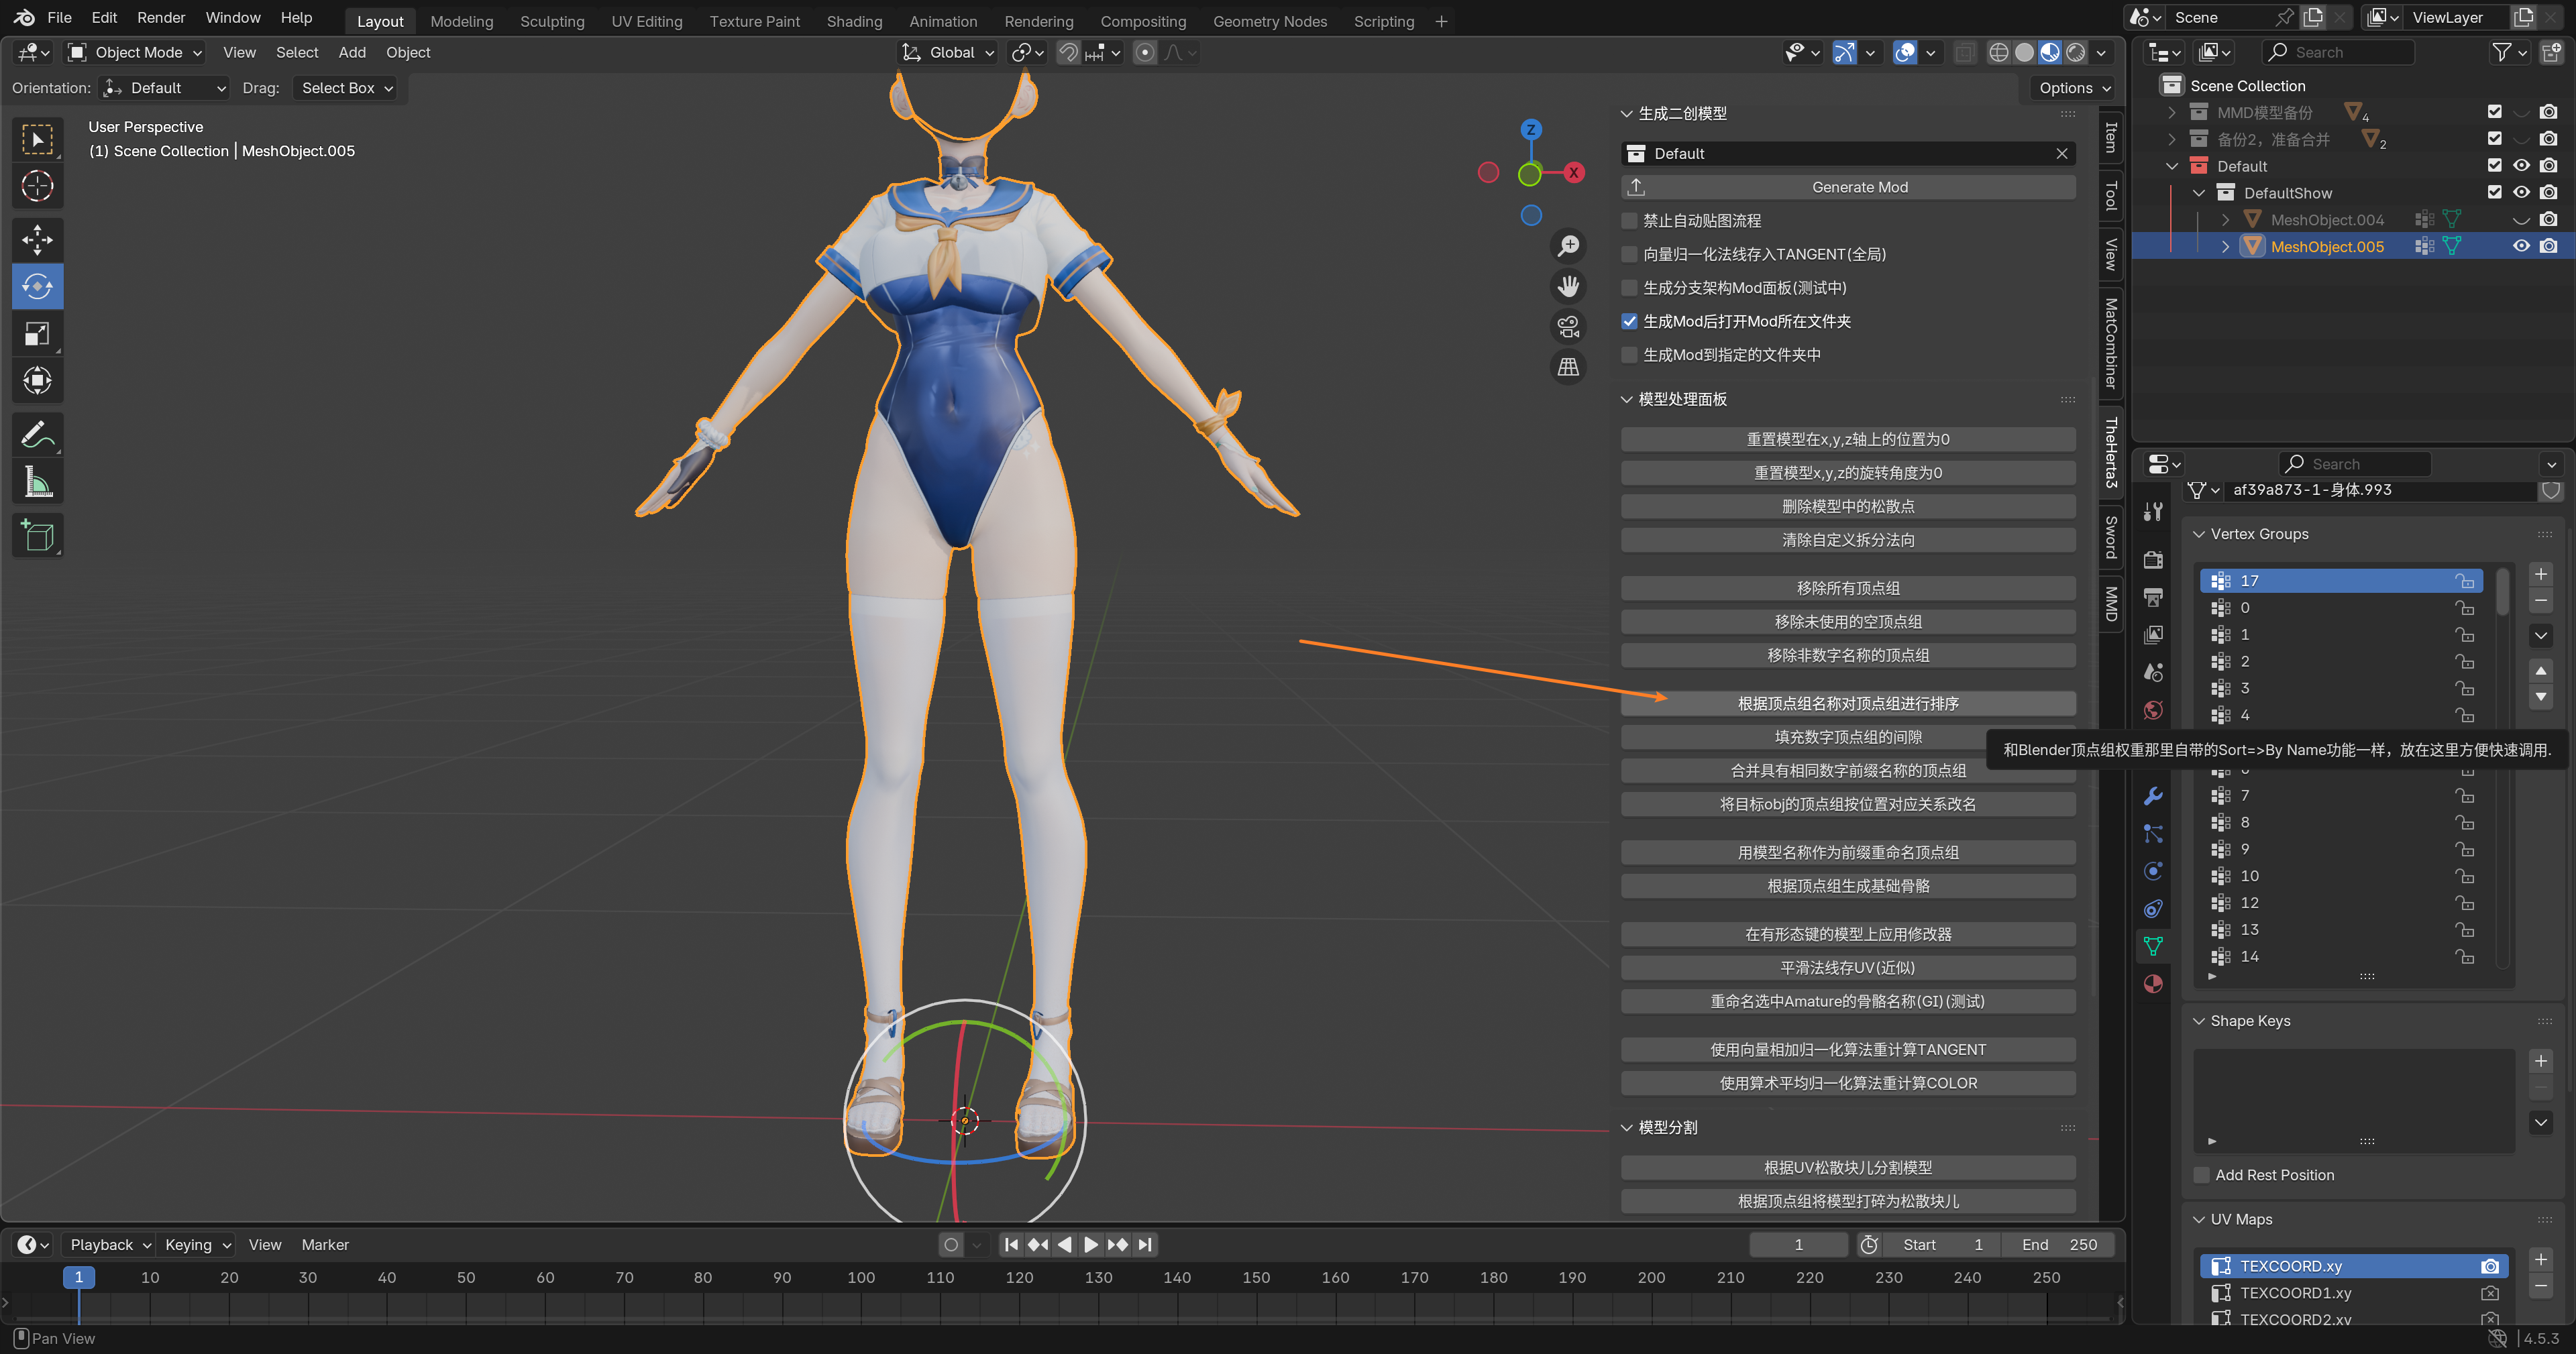Choose the Move tool
2576x1354 pixels.
pos(37,240)
